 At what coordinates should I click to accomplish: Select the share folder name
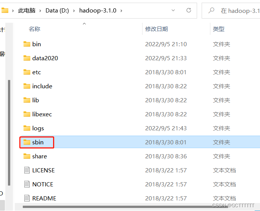[39, 156]
